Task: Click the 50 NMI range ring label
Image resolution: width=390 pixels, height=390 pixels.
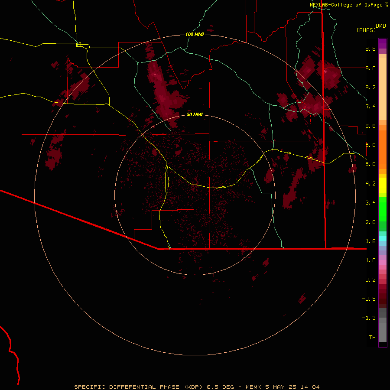Action: 195,114
